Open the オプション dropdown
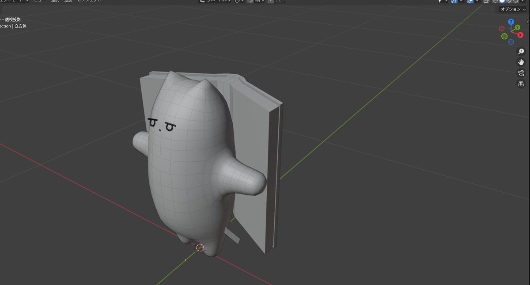 pos(513,9)
